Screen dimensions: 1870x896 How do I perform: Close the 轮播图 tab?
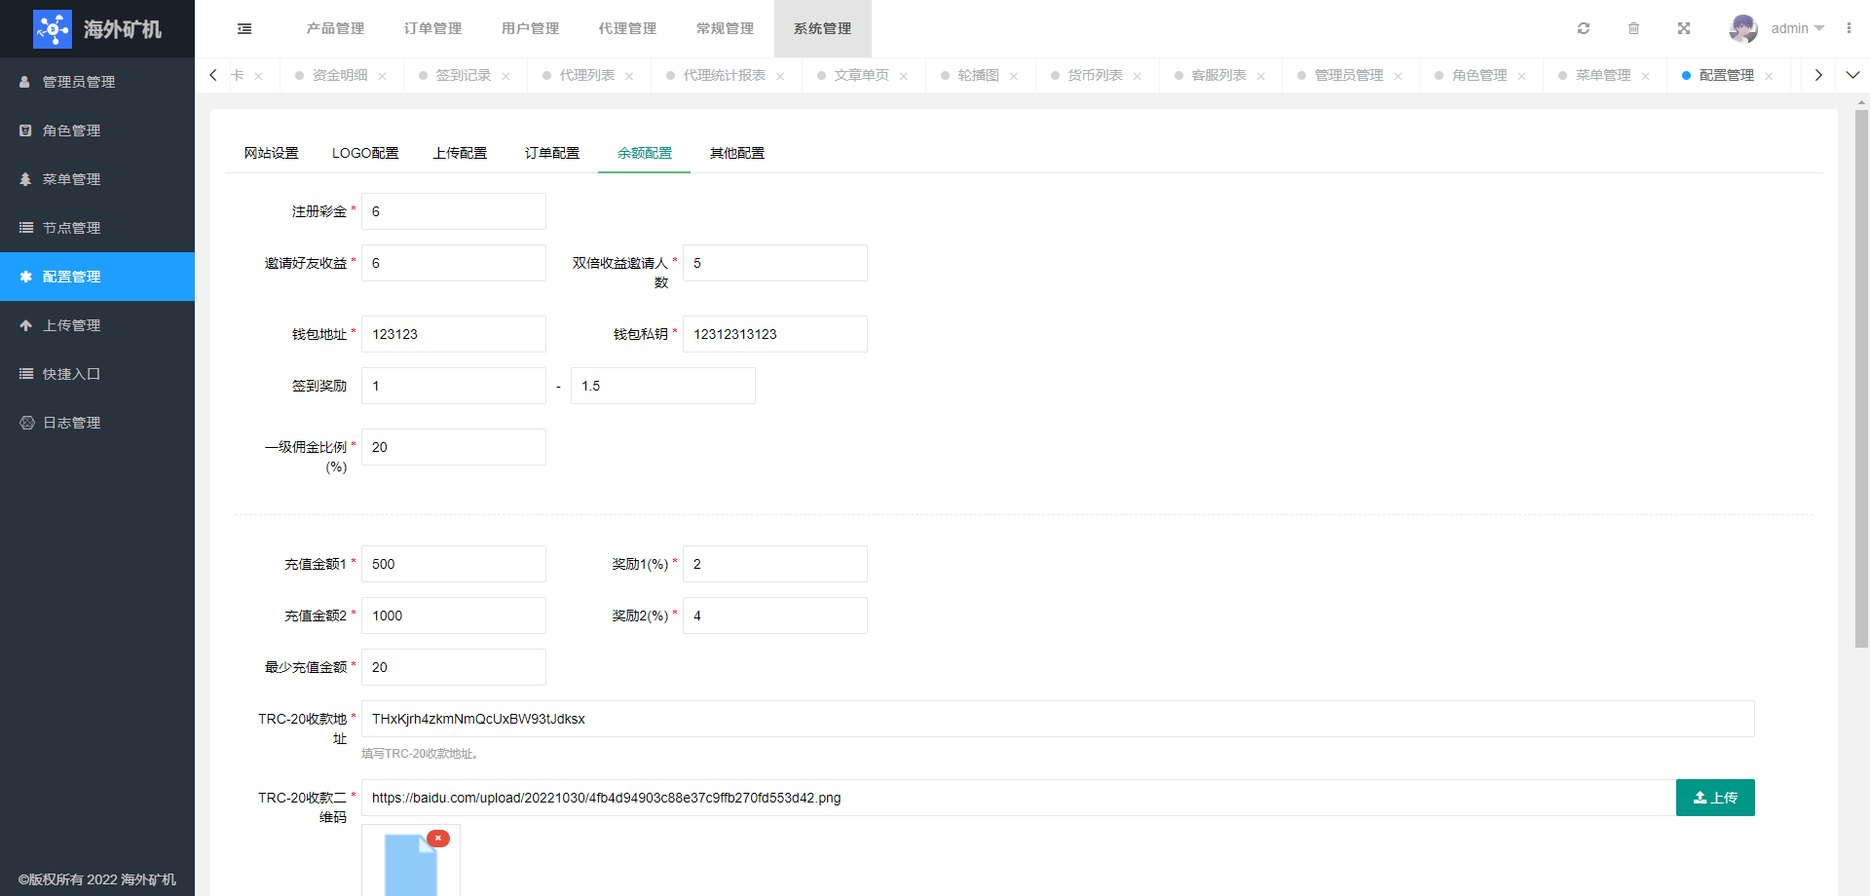[1014, 76]
